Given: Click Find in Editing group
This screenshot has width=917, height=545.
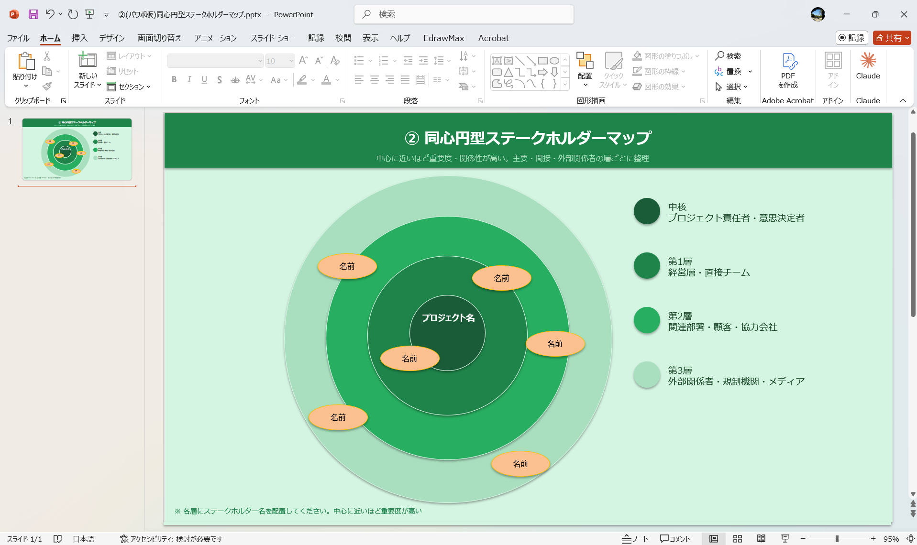Looking at the screenshot, I should pos(728,56).
